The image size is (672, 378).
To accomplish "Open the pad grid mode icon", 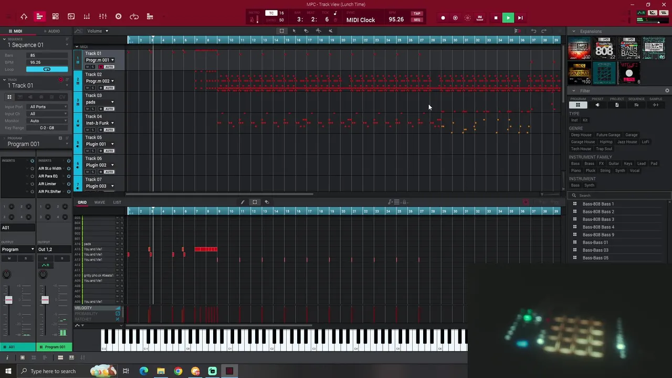I will point(55,17).
